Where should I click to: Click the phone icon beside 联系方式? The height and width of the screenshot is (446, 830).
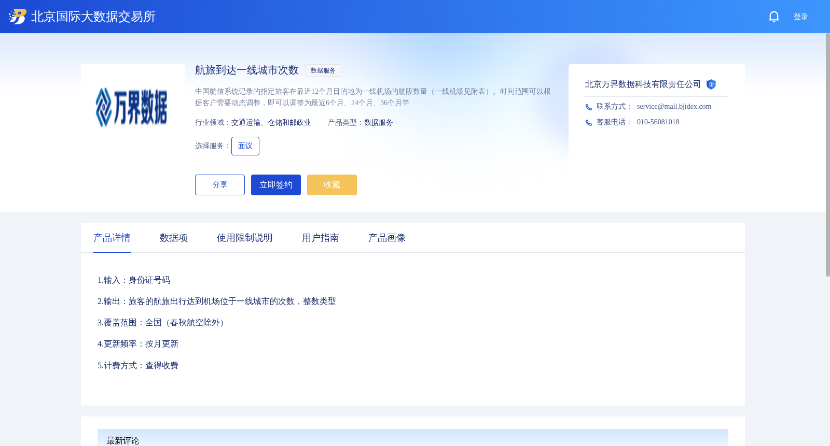[589, 107]
